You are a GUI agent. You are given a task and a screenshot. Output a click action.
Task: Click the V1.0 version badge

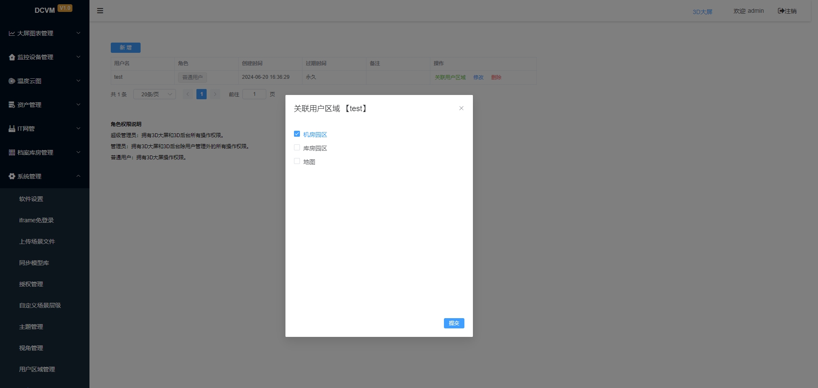pyautogui.click(x=65, y=8)
